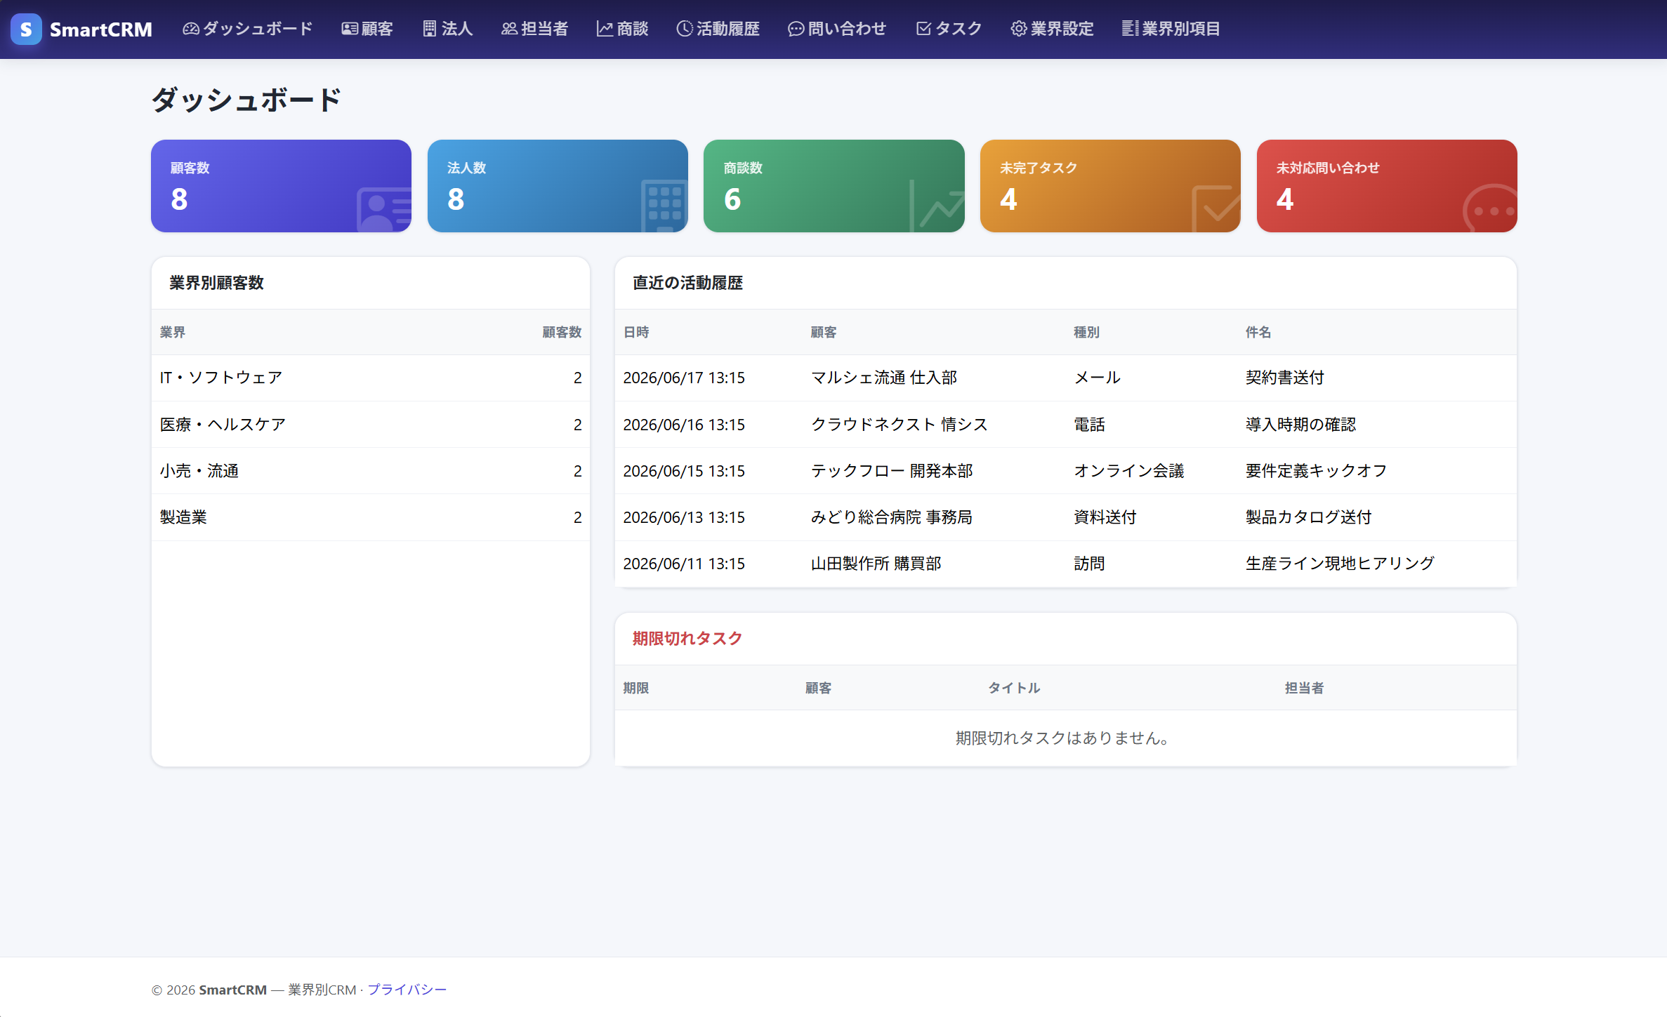The image size is (1667, 1017).
Task: Click the checkbox icon beside タスク
Action: (x=923, y=29)
